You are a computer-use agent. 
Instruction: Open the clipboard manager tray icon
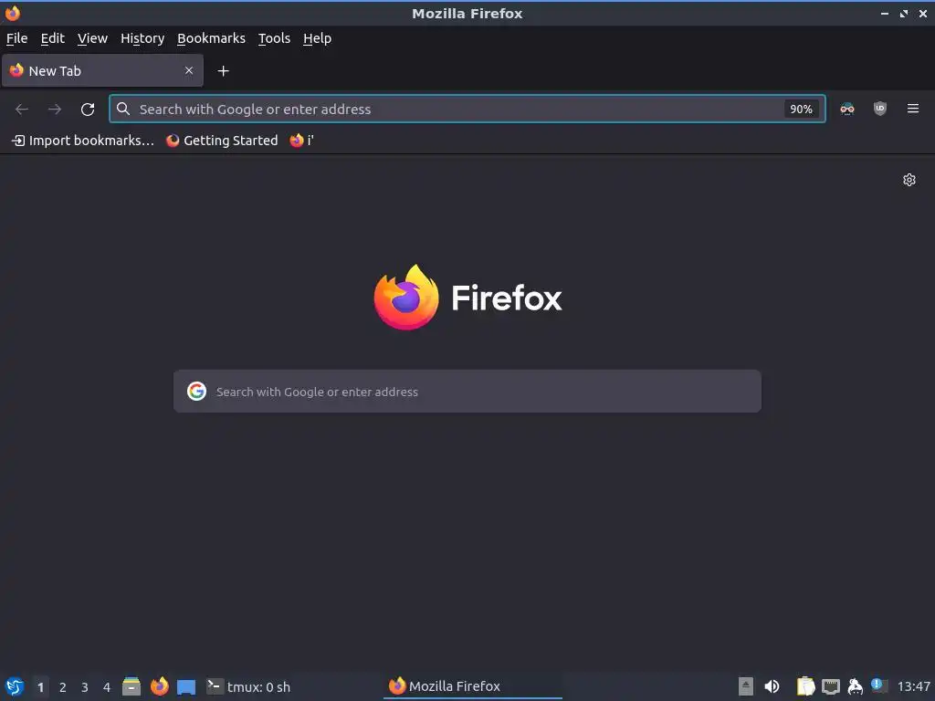point(805,686)
